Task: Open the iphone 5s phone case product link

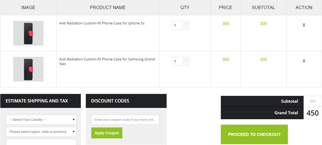Action: tap(102, 23)
